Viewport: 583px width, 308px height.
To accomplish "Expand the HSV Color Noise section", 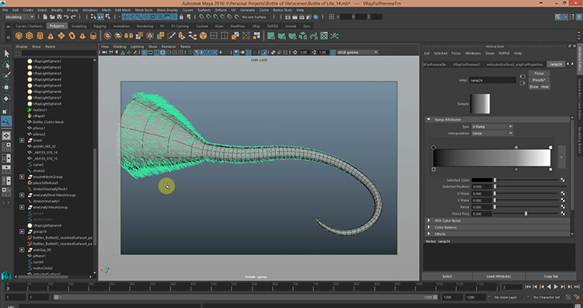I will pyautogui.click(x=428, y=221).
